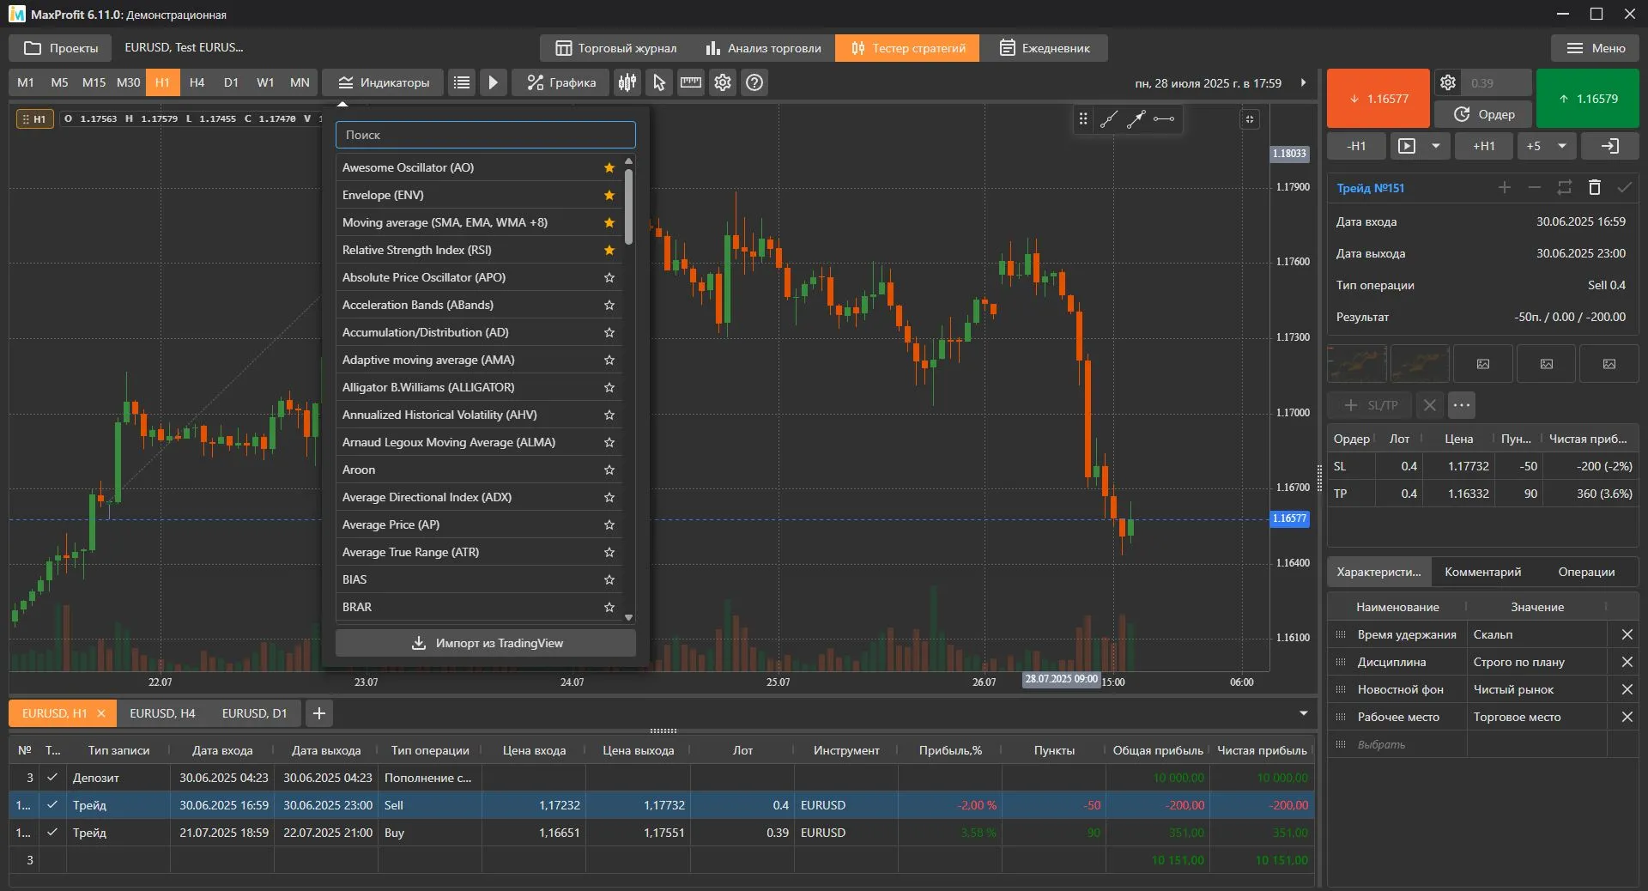Screen dimensions: 1648x891
Task: Open the EURUSD, H4 chart tab
Action: [x=162, y=713]
